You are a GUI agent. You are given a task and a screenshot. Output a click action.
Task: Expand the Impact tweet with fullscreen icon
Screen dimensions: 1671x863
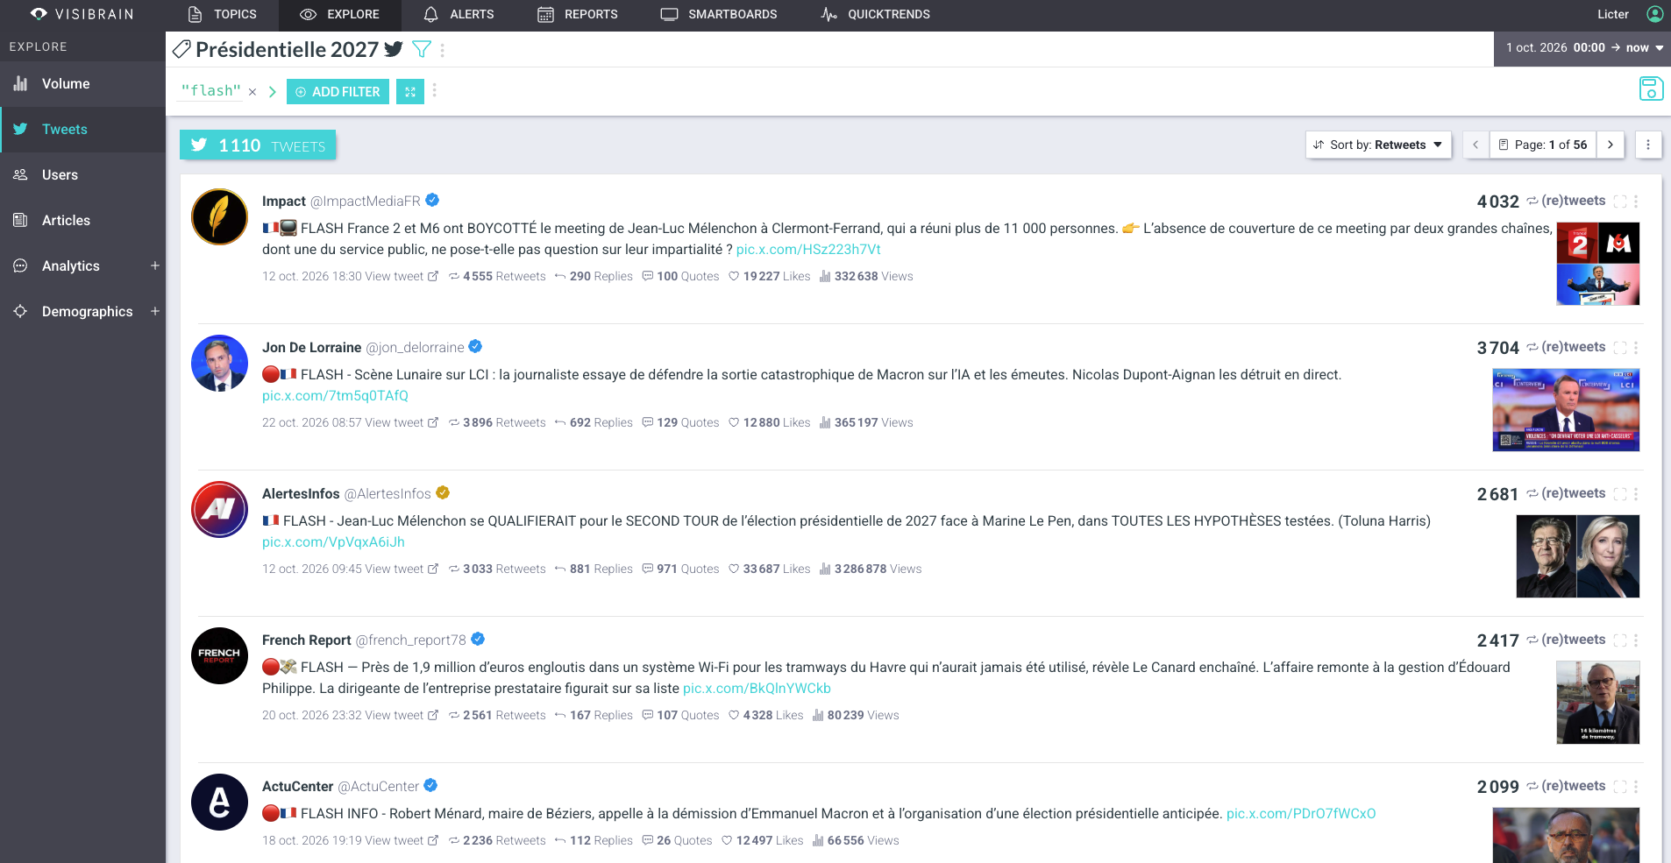pyautogui.click(x=1620, y=202)
